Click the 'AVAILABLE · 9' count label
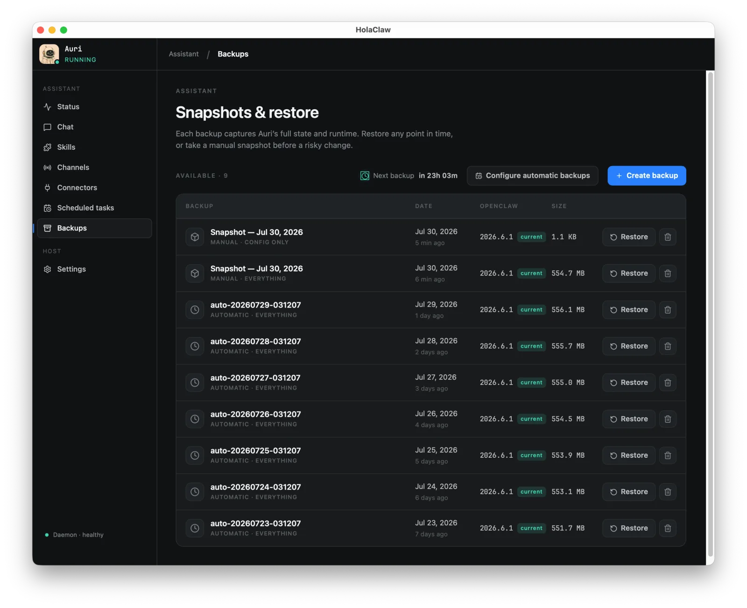This screenshot has width=747, height=608. pyautogui.click(x=202, y=176)
